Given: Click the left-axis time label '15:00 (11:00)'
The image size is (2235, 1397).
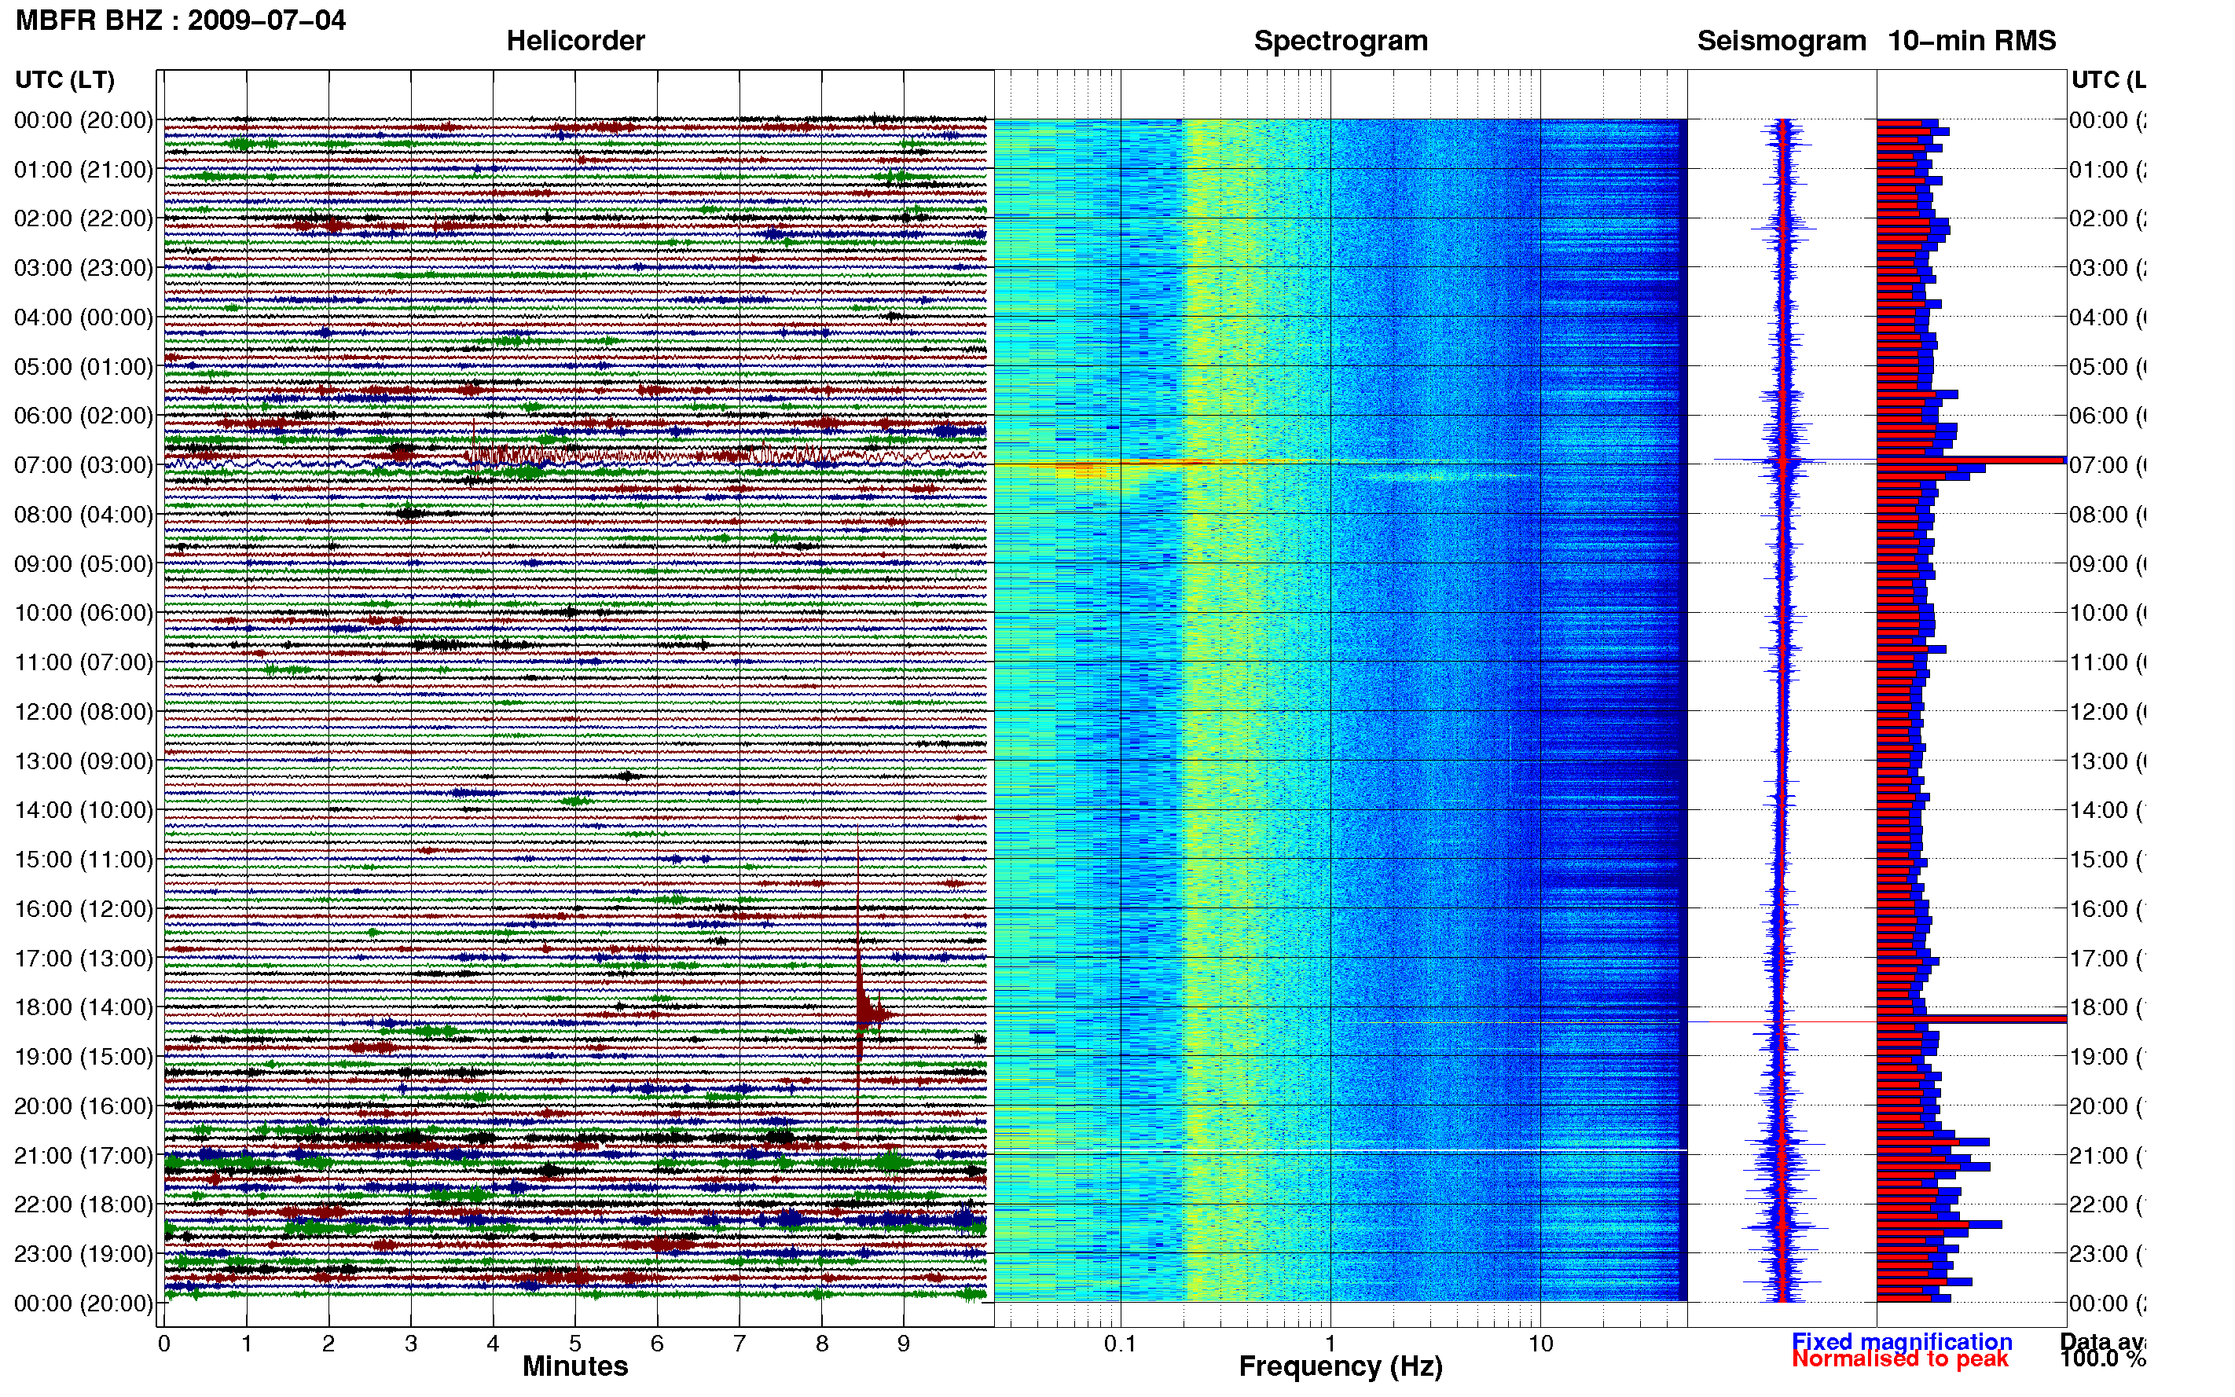Looking at the screenshot, I should (83, 860).
